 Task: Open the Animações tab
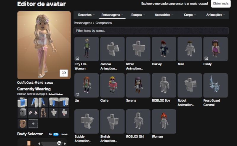[x=214, y=15]
